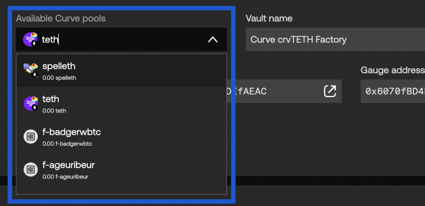Click the Vault name field
Viewport: 425px width, 206px height.
[x=335, y=39]
